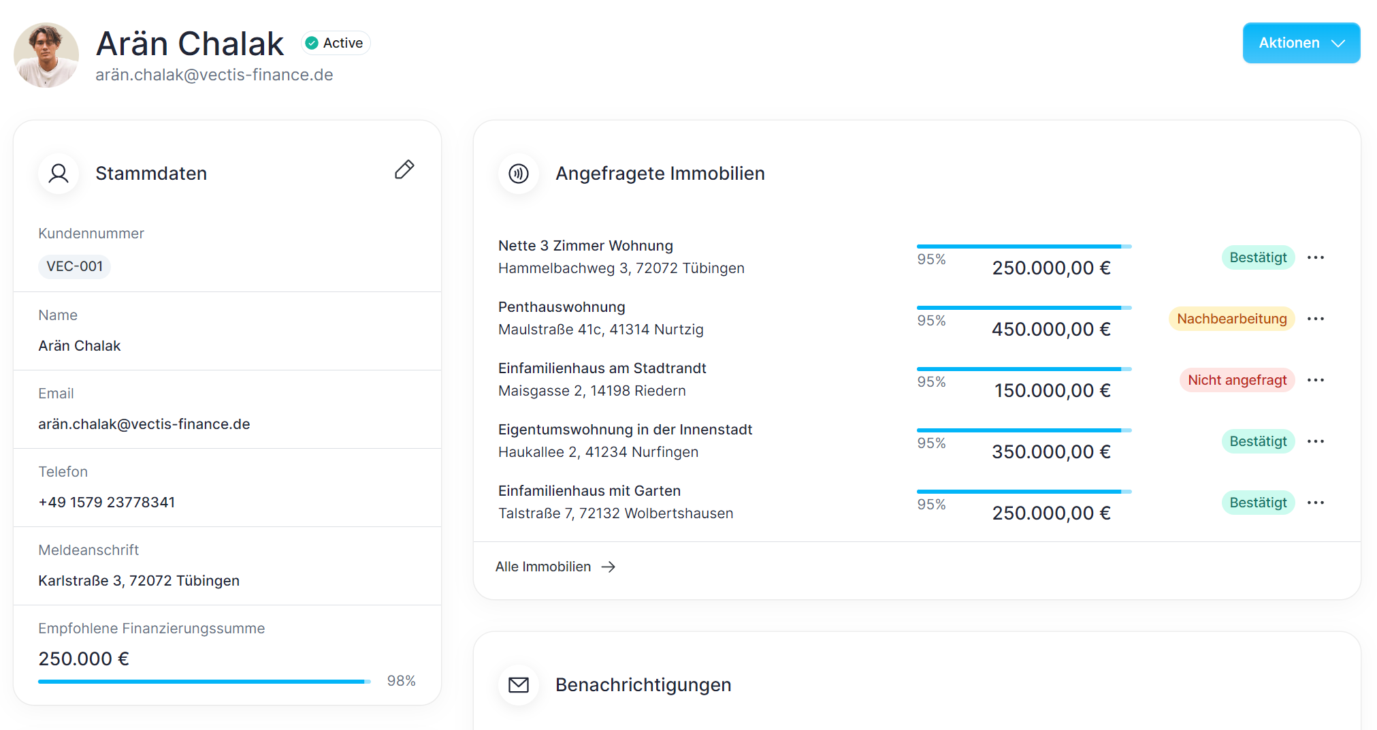Image resolution: width=1377 pixels, height=730 pixels.
Task: Click the 250.000 € recommended financing amount
Action: [x=84, y=658]
